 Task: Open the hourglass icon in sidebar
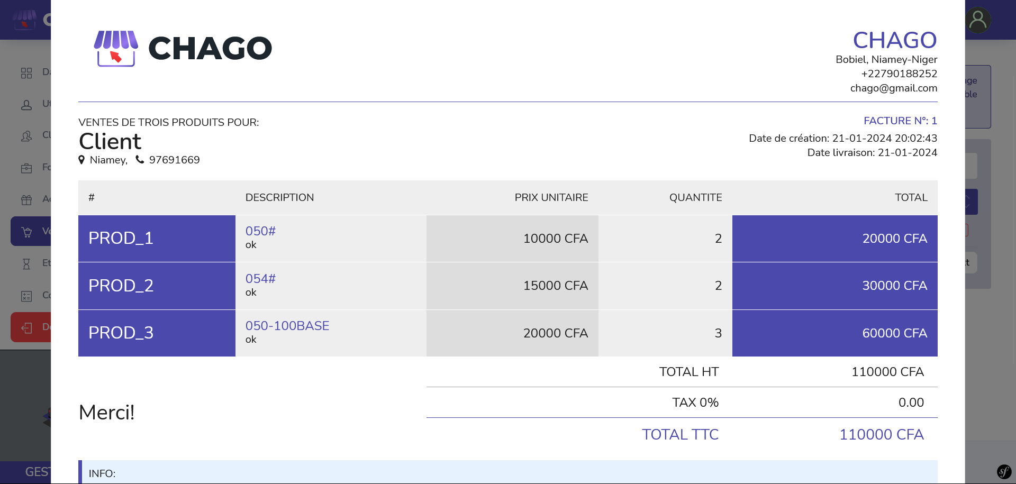[x=26, y=263]
